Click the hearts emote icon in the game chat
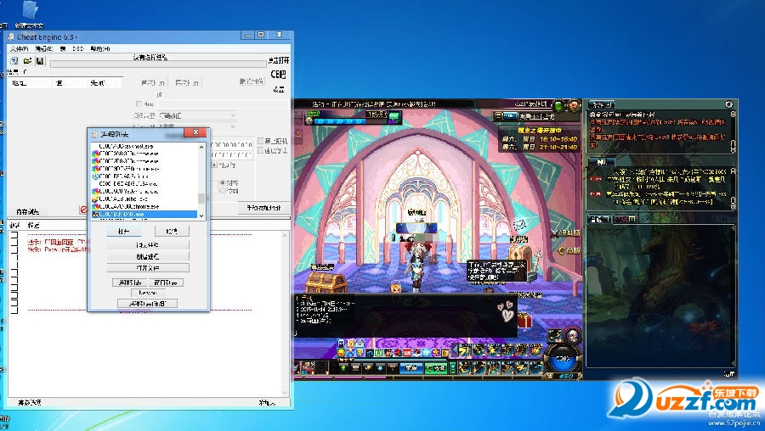 point(507,311)
